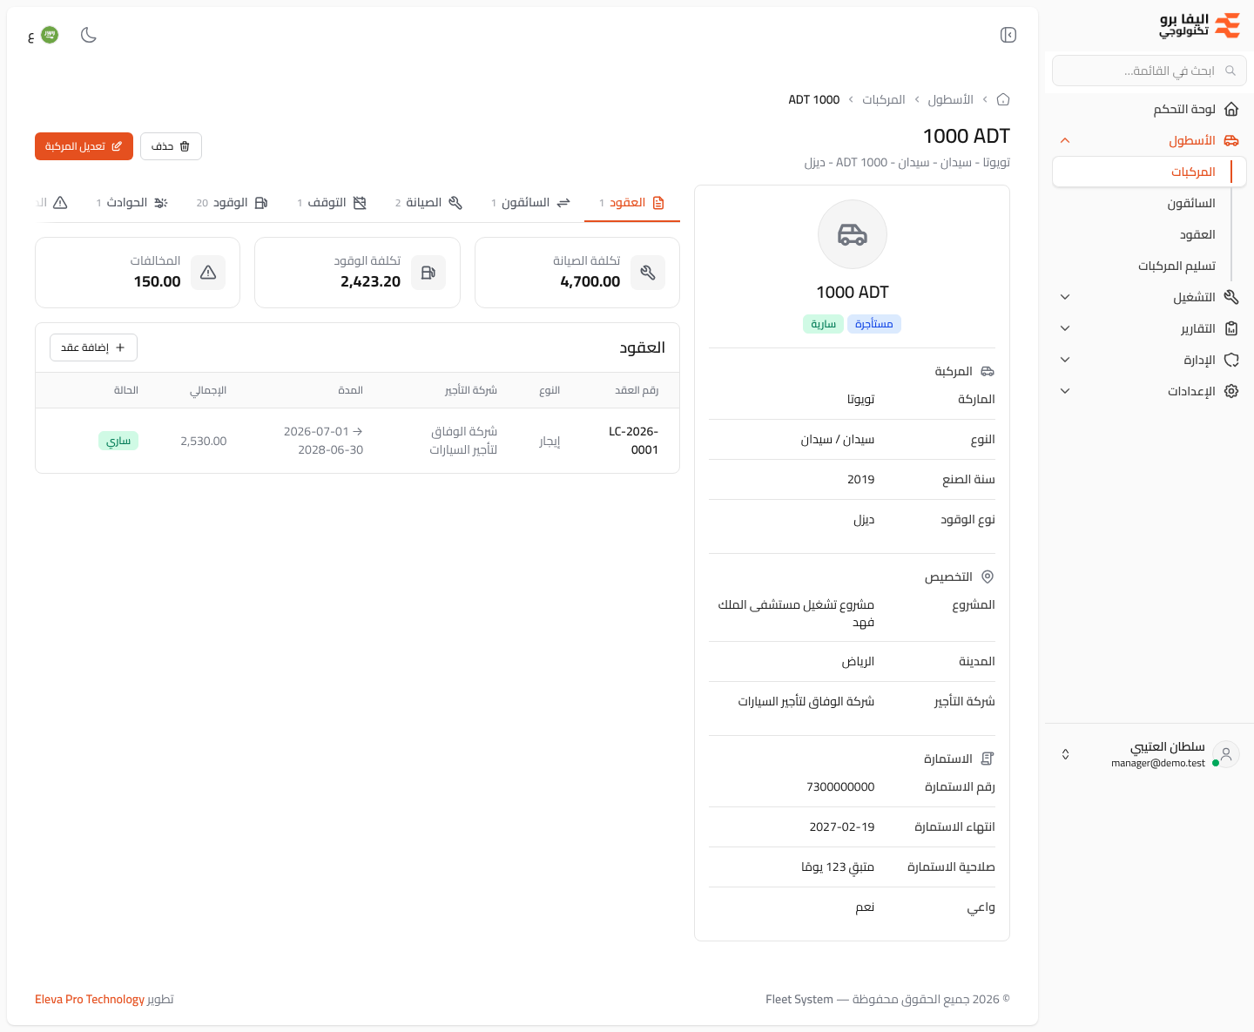
Task: Collapse the sidebar panel icon
Action: 1008,35
